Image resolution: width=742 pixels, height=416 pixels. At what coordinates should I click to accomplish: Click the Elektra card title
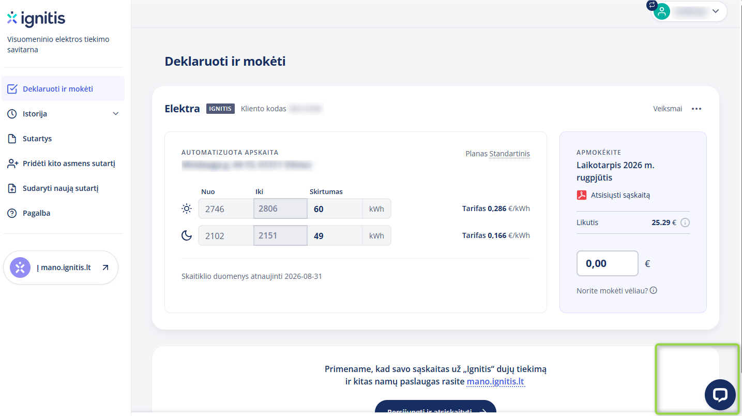pyautogui.click(x=182, y=109)
